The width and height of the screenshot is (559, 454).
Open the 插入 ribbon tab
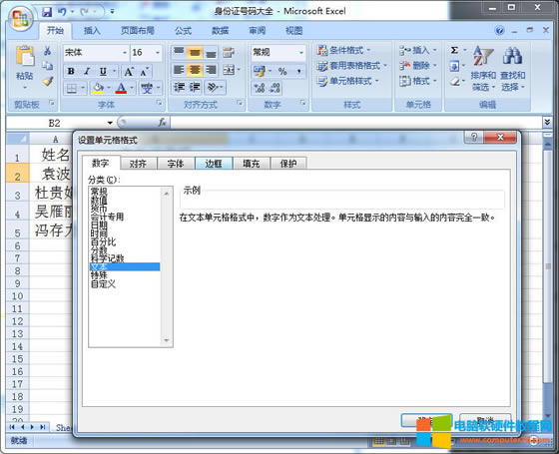click(92, 31)
